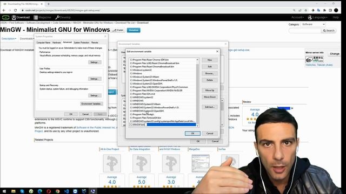Click User Profiles Settings button

click(x=95, y=79)
